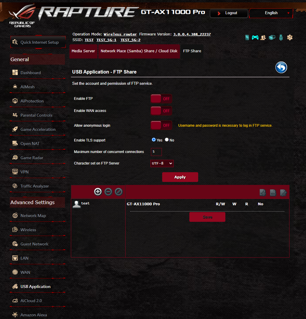
Task: Click the USB status icon
Action: pyautogui.click(x=281, y=38)
